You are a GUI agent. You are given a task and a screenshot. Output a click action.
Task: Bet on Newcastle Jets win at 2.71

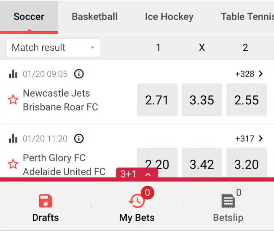point(157,100)
